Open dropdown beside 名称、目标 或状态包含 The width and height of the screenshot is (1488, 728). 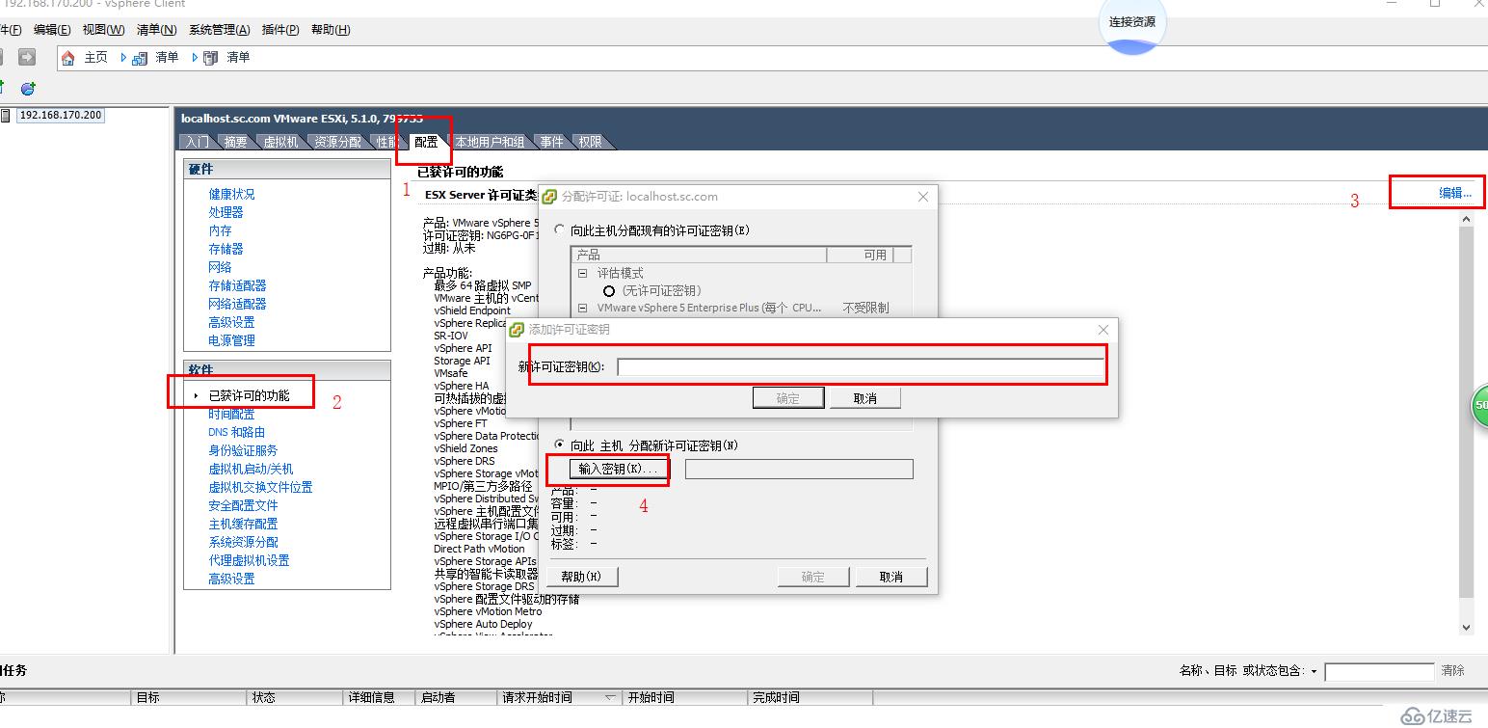click(1315, 671)
